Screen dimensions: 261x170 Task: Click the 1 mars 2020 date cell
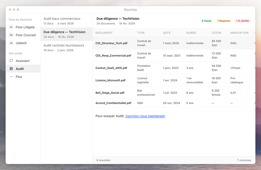171,43
